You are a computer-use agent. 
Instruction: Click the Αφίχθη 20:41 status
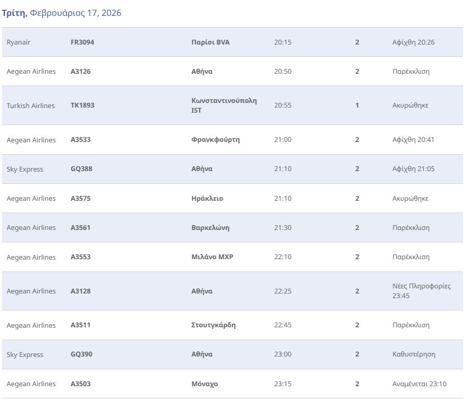click(413, 140)
